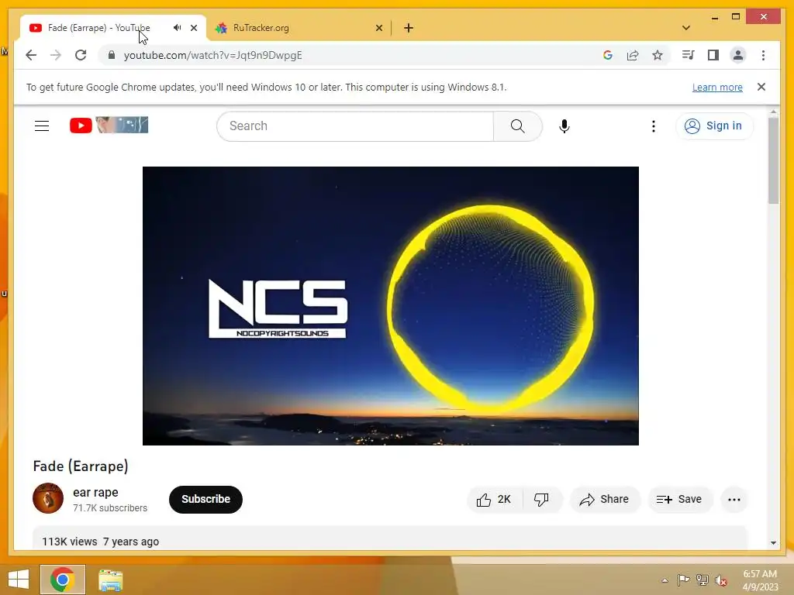View site information via padlock icon

point(112,55)
